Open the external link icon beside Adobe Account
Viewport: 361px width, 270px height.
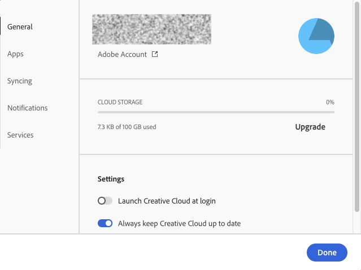pyautogui.click(x=155, y=55)
